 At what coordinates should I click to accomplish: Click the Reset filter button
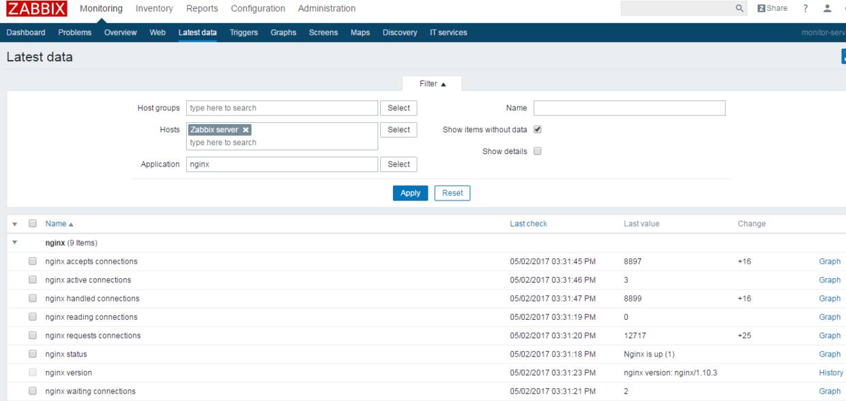pos(452,193)
